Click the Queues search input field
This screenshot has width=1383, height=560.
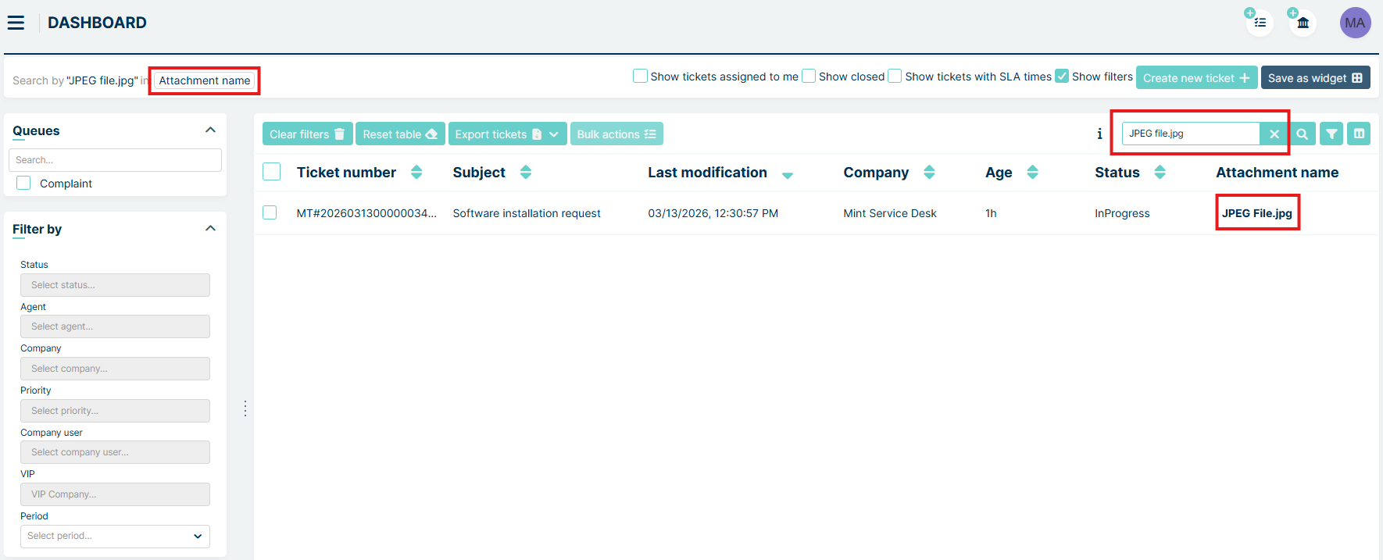pos(115,160)
